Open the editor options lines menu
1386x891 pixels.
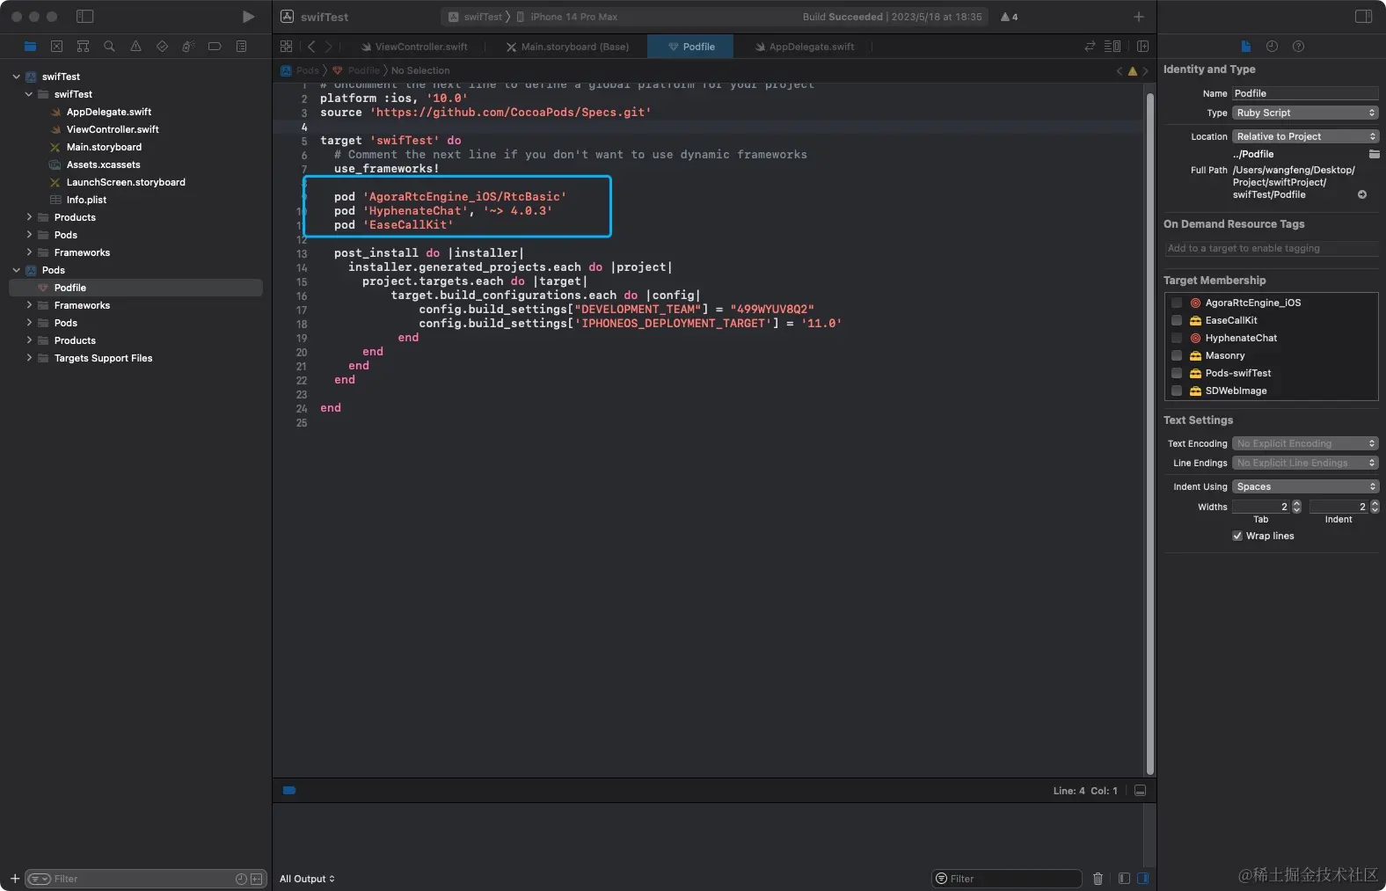pos(1112,47)
